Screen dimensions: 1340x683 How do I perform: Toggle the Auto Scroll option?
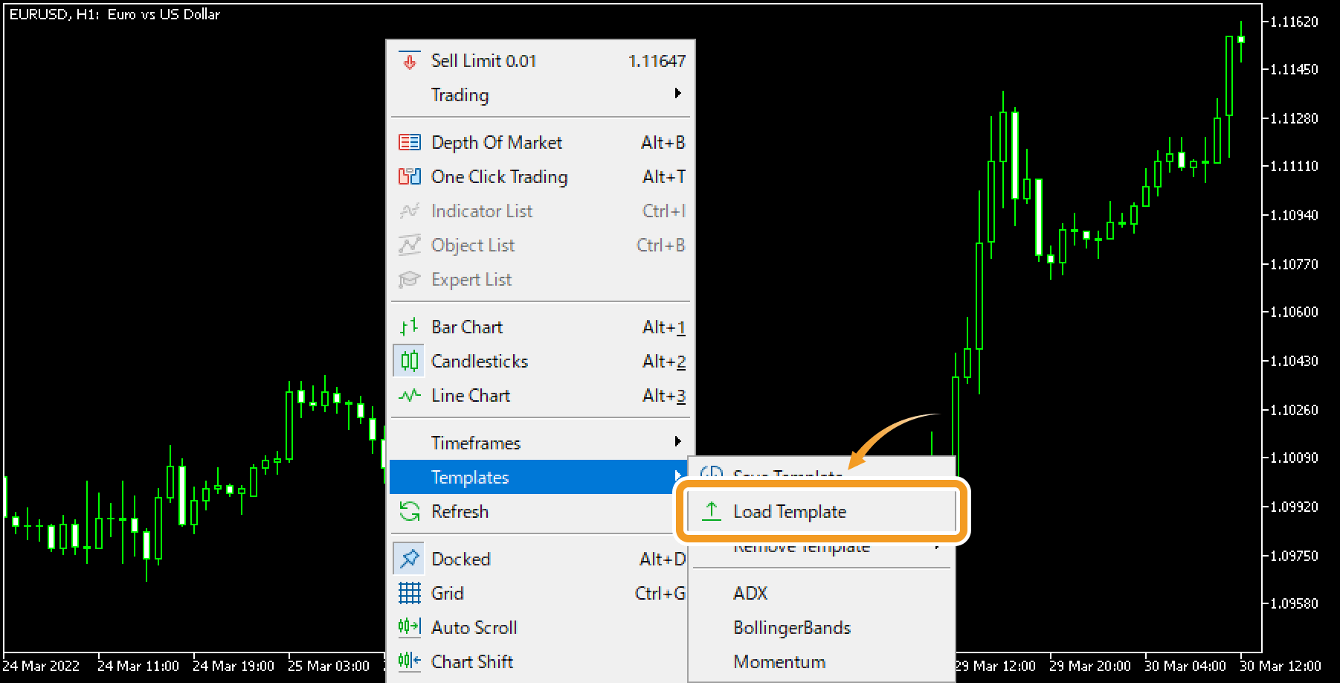[540, 627]
